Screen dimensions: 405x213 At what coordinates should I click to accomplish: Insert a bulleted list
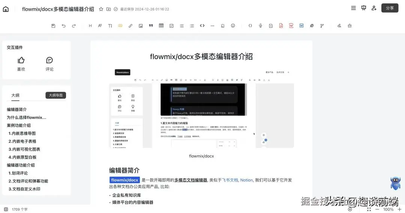(x=192, y=26)
